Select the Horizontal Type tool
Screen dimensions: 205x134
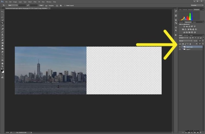(x=2, y=55)
